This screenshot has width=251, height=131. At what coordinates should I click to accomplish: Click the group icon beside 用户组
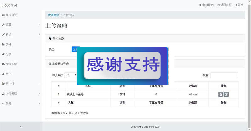3,84
